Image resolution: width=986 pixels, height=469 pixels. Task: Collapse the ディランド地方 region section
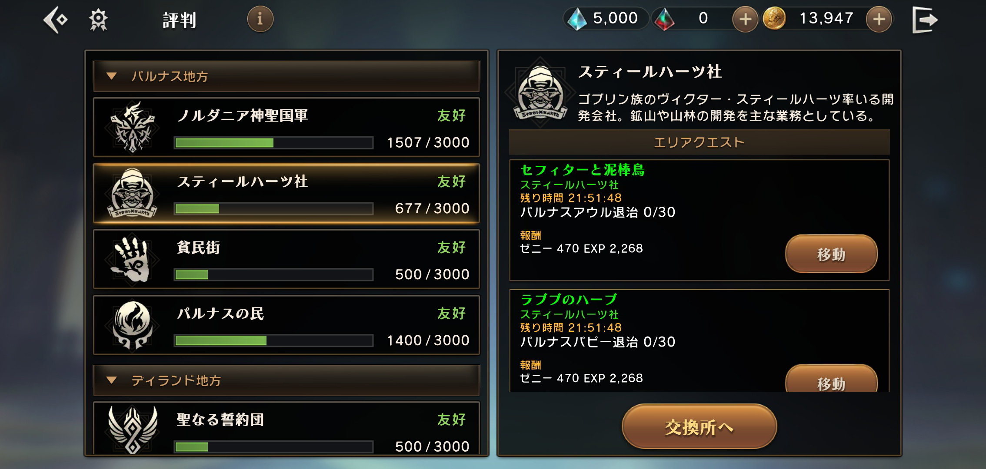[286, 380]
